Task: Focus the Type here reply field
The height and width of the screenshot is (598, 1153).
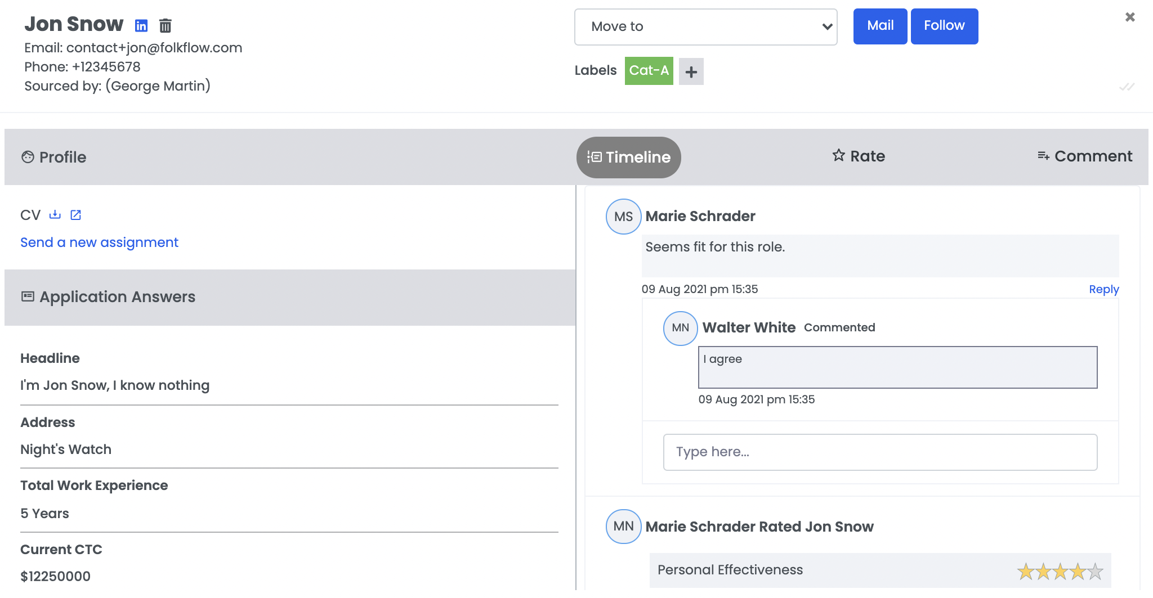Action: (x=880, y=452)
